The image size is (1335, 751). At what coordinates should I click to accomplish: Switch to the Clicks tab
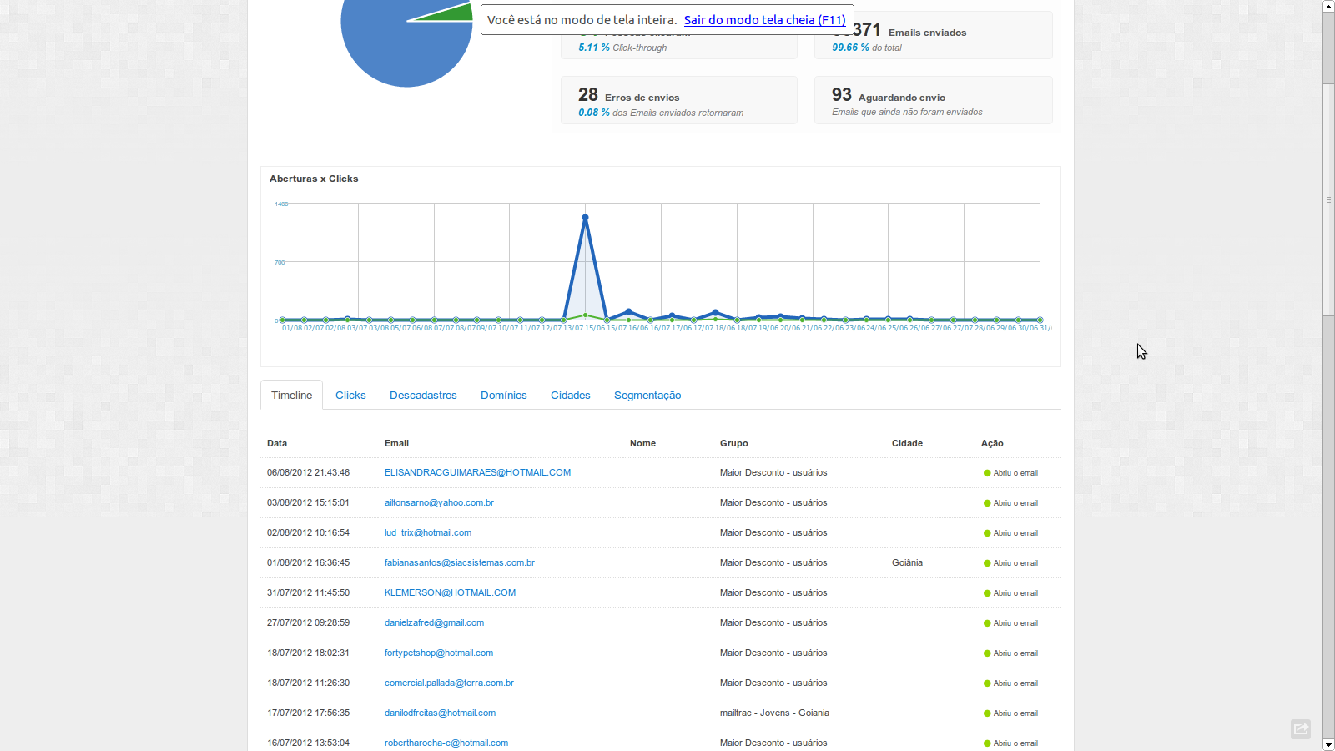(350, 395)
